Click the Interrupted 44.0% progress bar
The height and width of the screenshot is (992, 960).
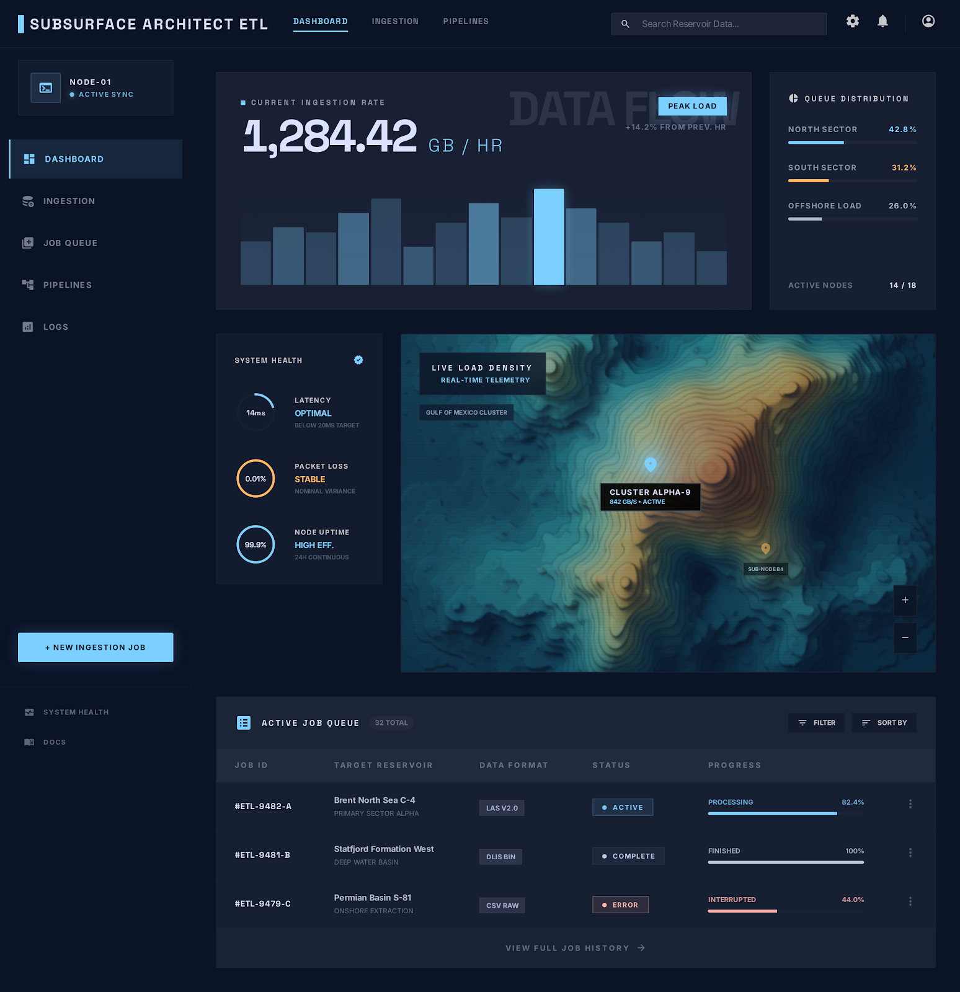pyautogui.click(x=786, y=911)
